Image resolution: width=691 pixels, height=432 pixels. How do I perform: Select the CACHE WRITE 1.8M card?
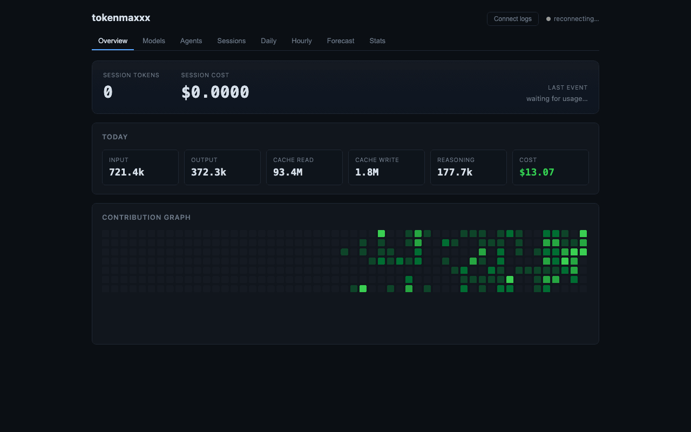click(x=387, y=167)
